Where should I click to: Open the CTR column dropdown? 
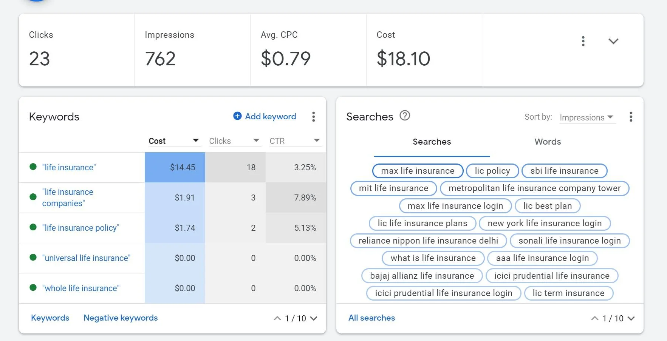tap(317, 140)
